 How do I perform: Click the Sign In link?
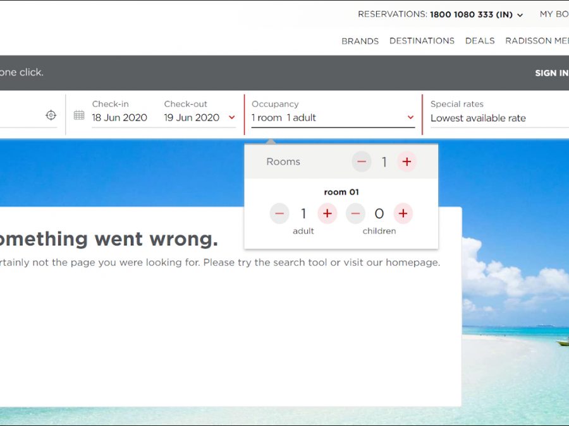551,73
